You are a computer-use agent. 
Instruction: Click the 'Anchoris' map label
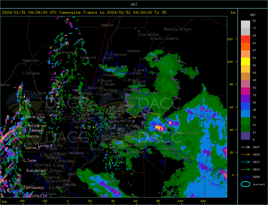click(x=77, y=153)
